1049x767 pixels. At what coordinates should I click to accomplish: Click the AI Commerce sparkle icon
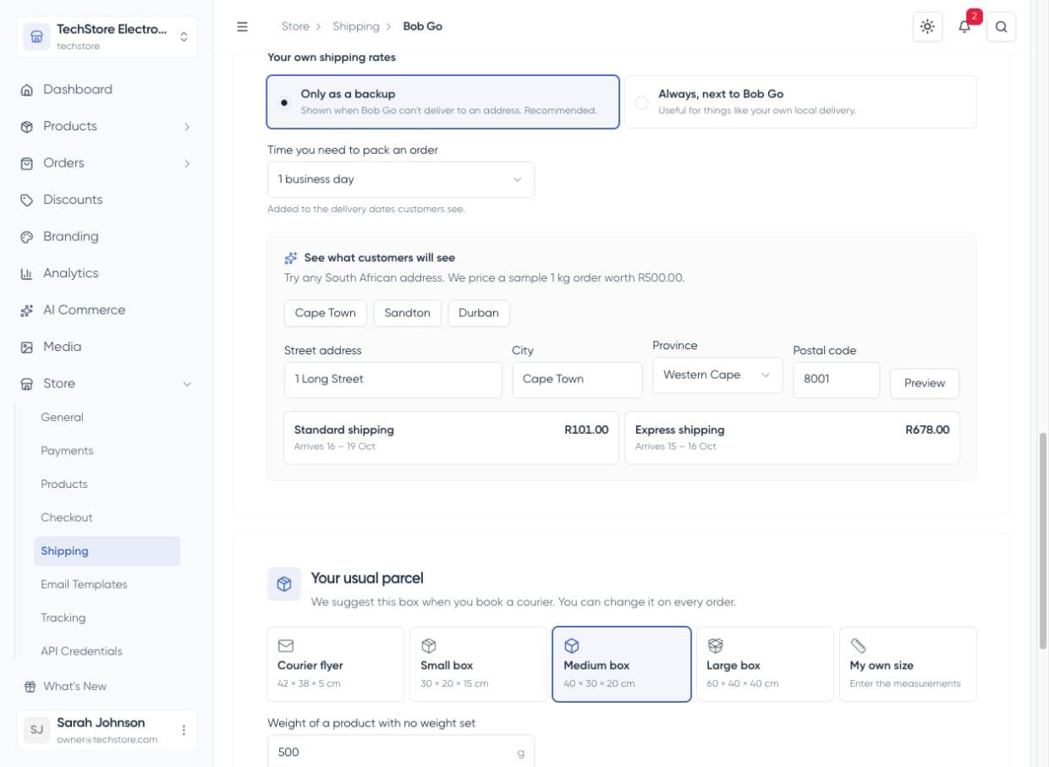[x=27, y=310]
